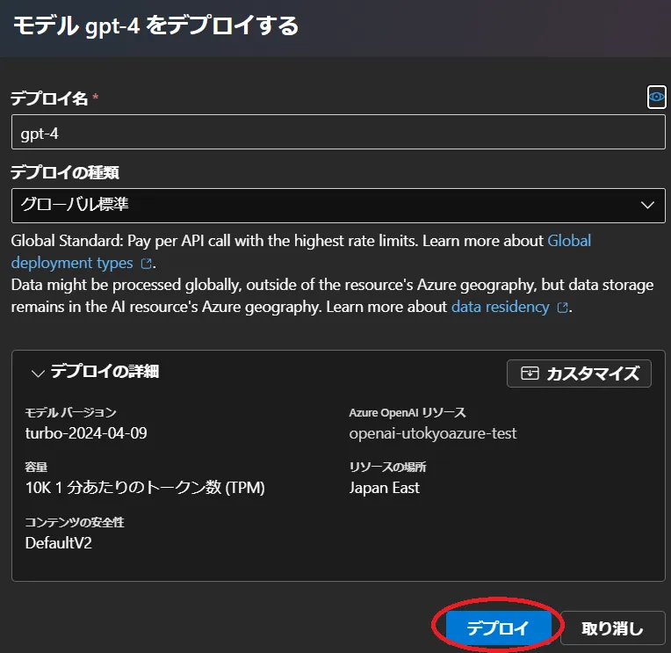This screenshot has width=671, height=653.
Task: Collapse the デプロイの詳細 section chevron
Action: tap(37, 373)
